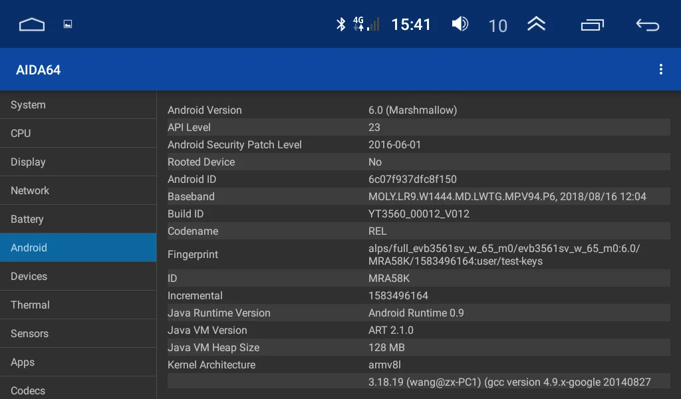Tap the Java Runtime Version label
The image size is (681, 399).
(x=219, y=313)
